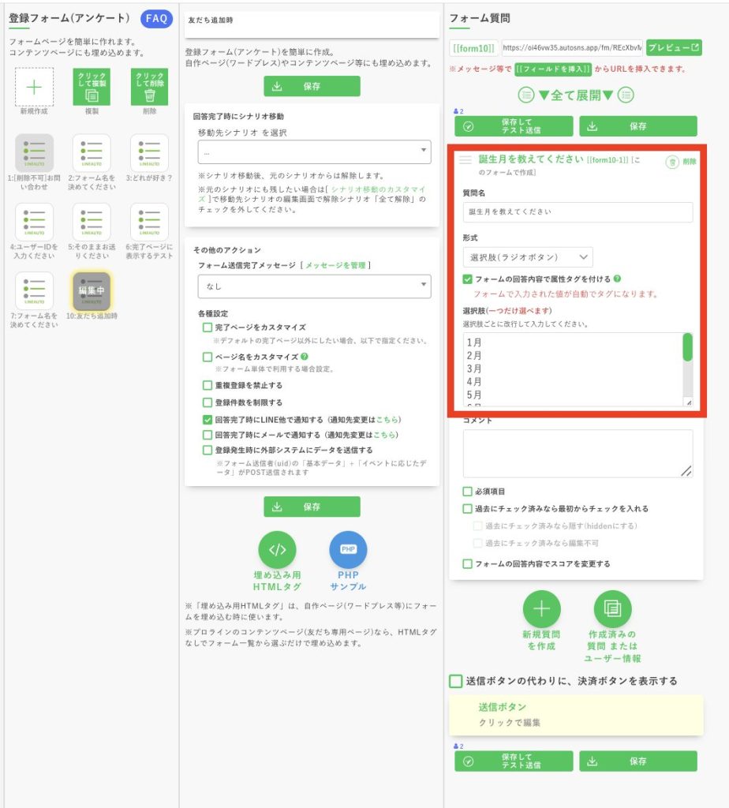Click the 質問名 input field

click(578, 212)
